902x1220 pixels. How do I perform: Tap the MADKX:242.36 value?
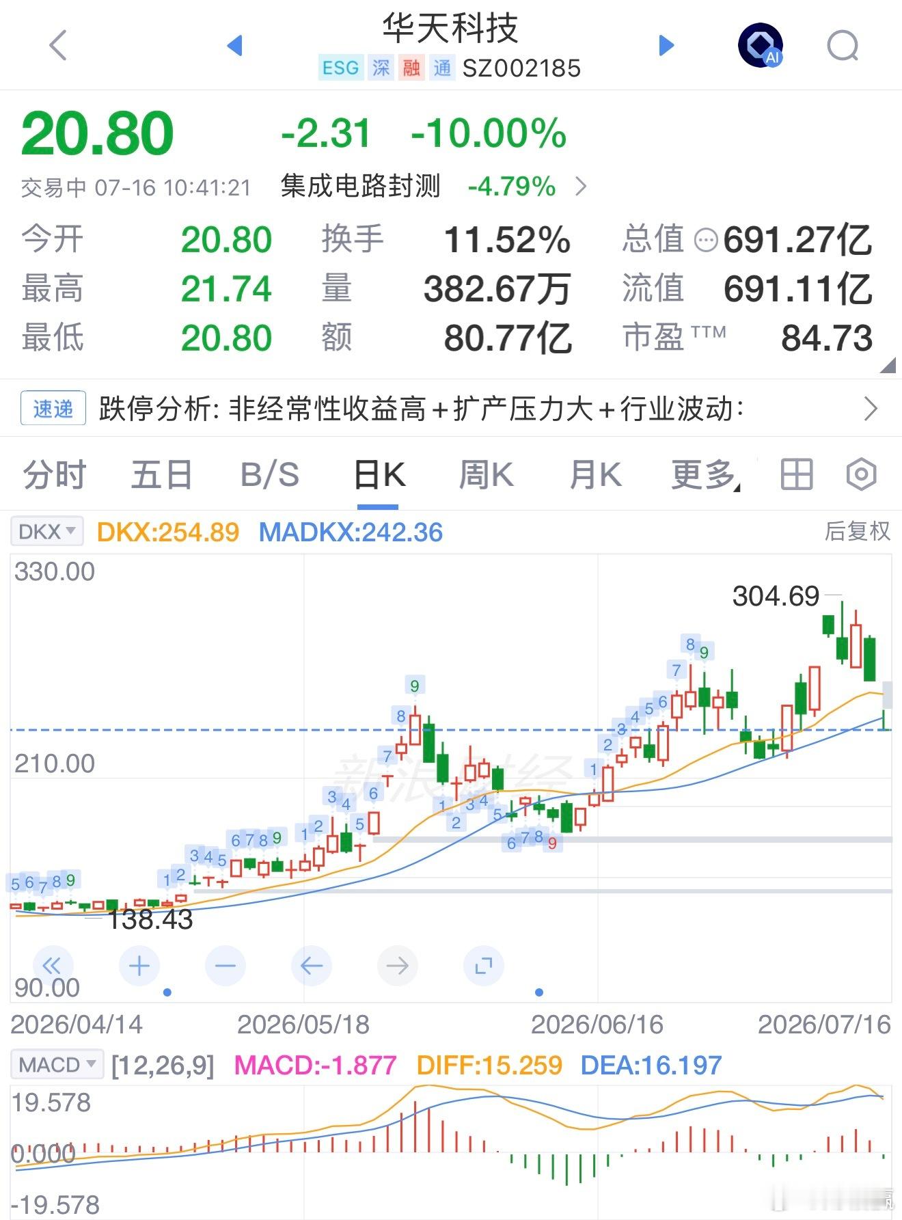point(351,532)
